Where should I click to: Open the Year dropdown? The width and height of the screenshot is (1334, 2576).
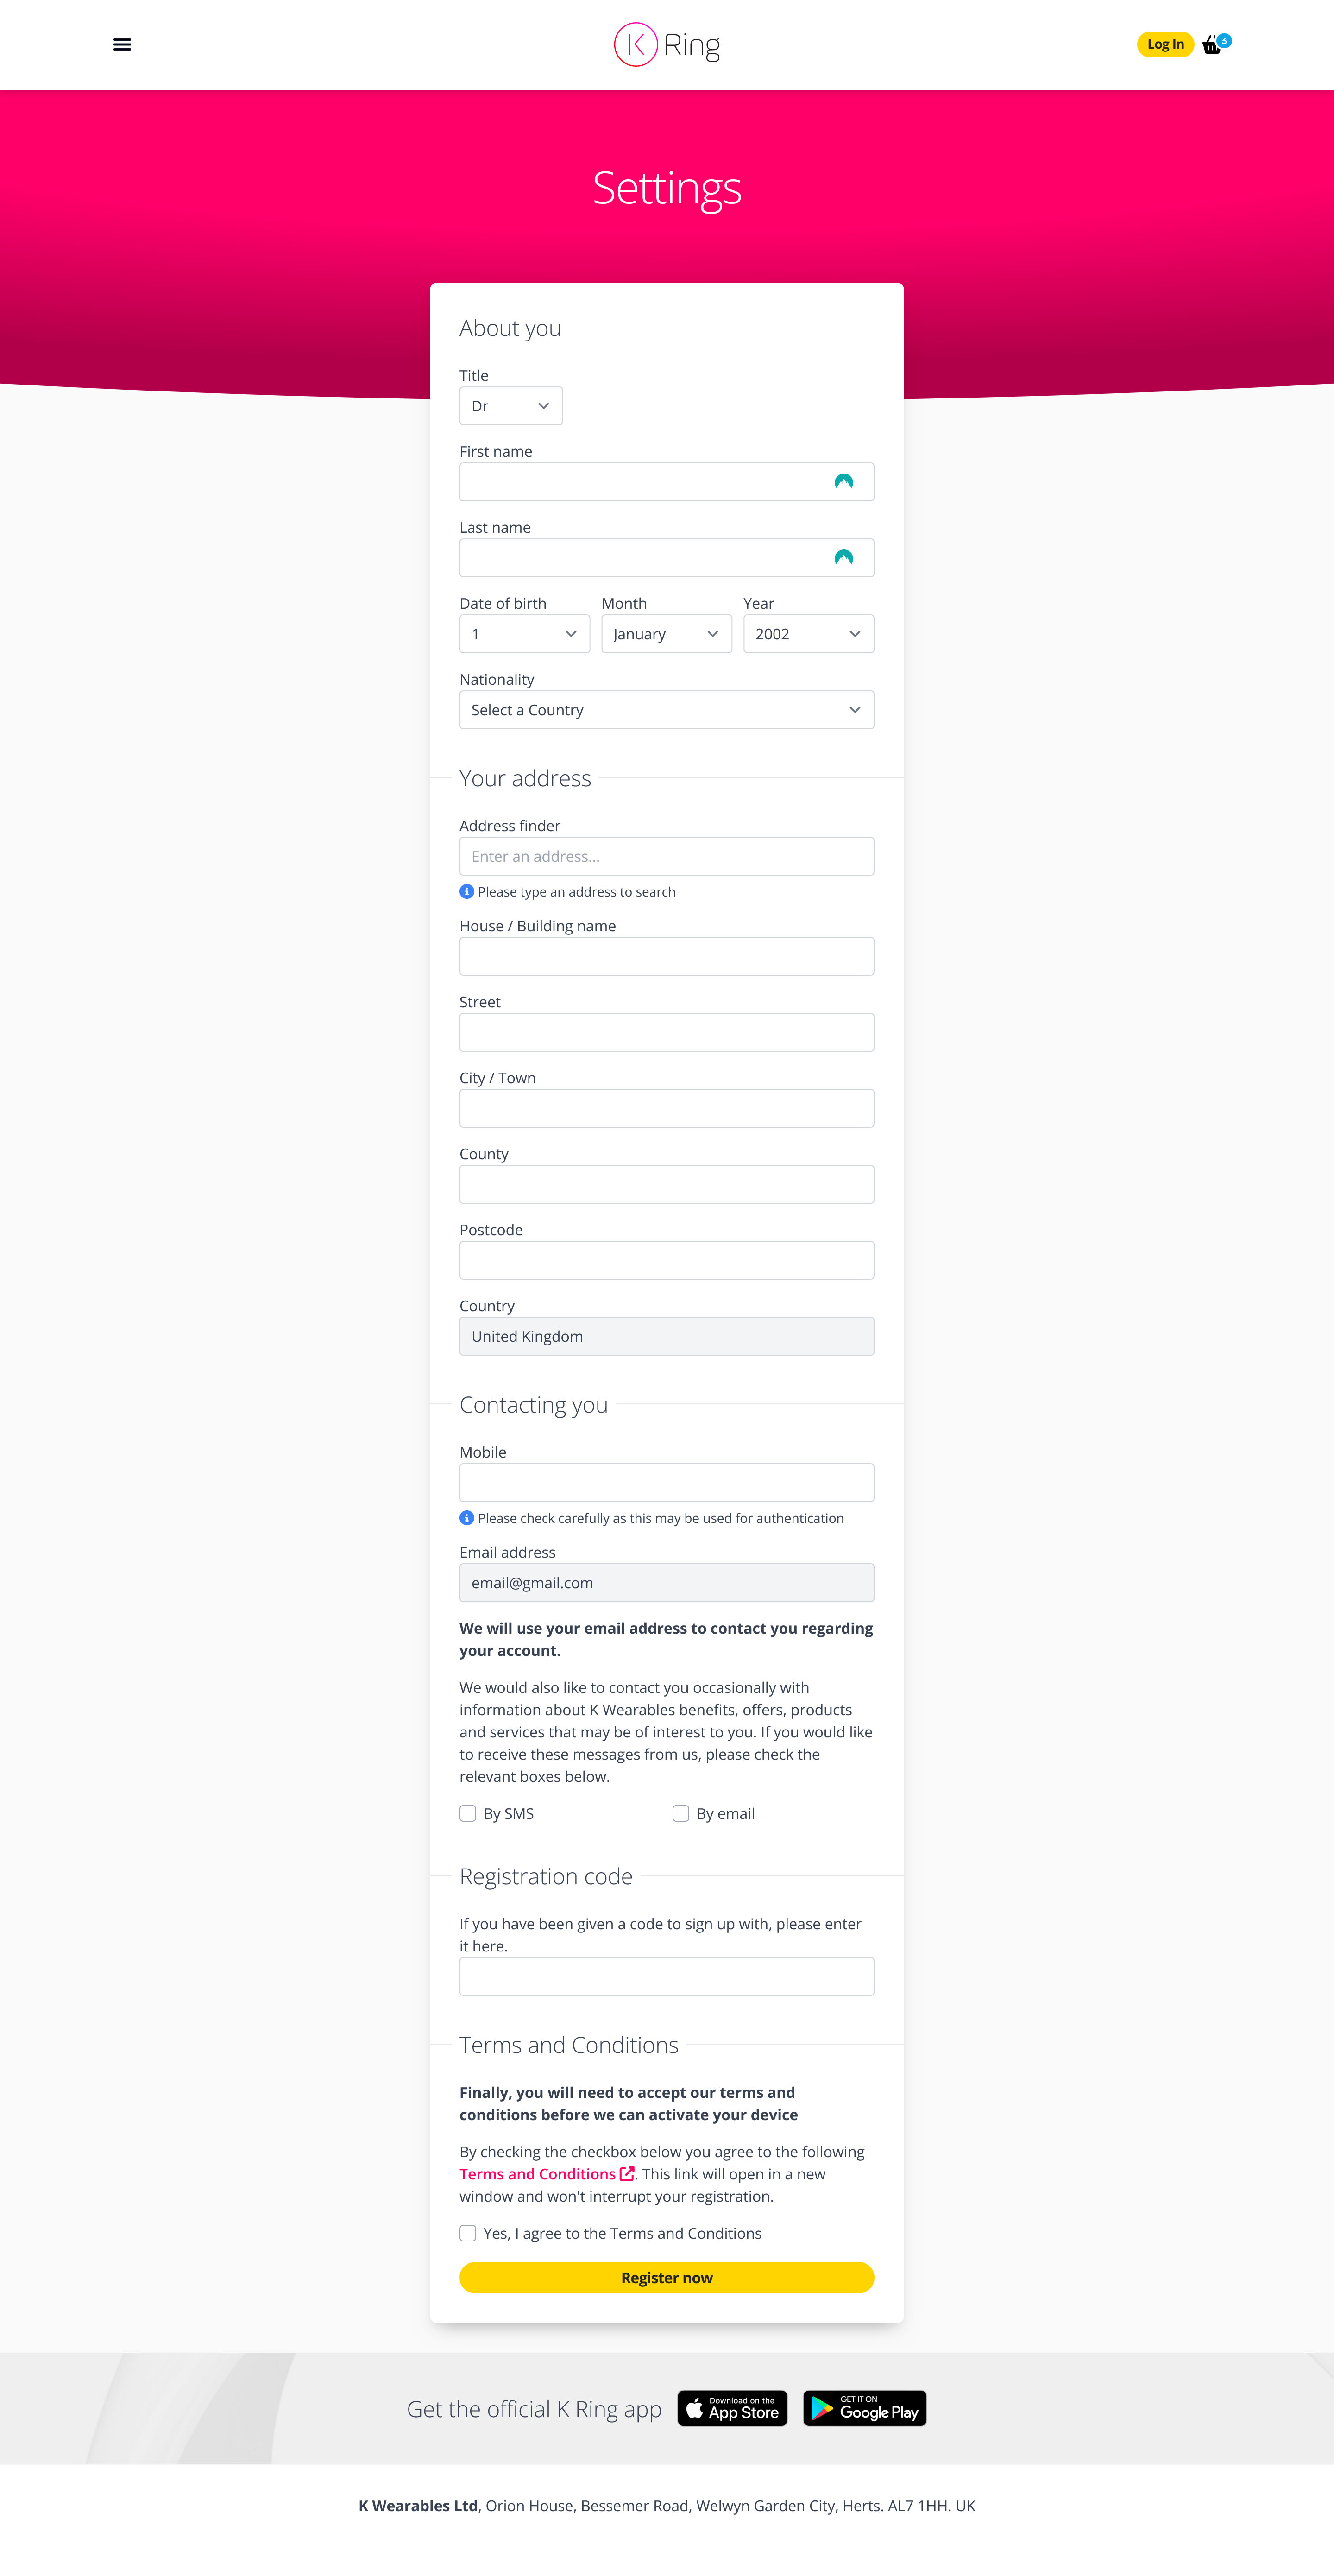(808, 634)
